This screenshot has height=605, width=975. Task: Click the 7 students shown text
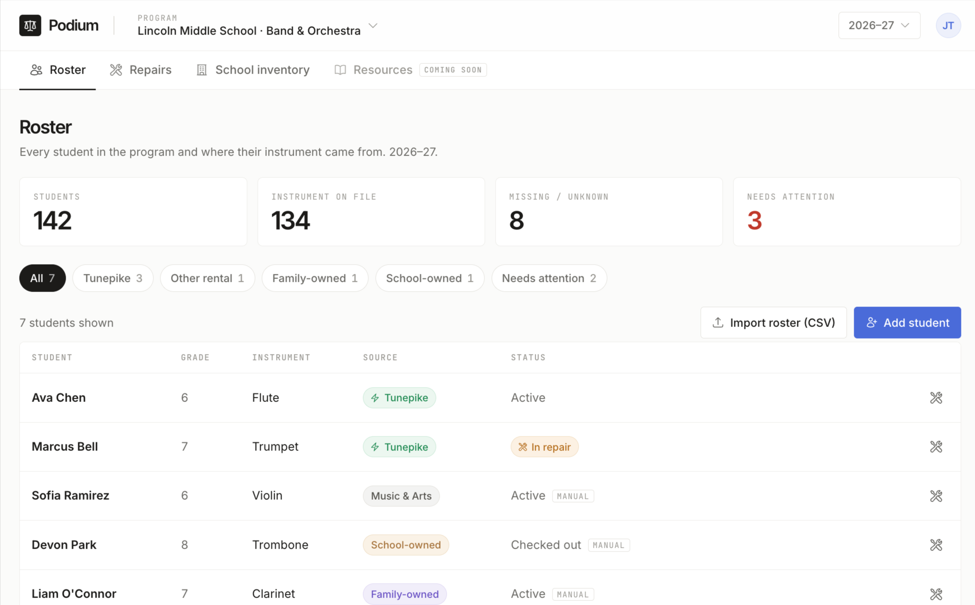(67, 323)
